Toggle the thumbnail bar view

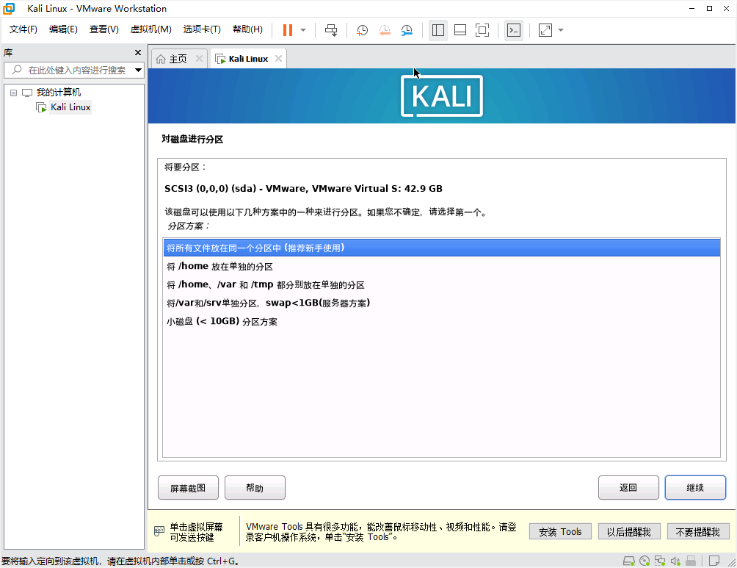tap(460, 30)
